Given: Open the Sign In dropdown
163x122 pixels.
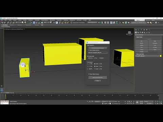Looking at the screenshot, I should (140, 20).
